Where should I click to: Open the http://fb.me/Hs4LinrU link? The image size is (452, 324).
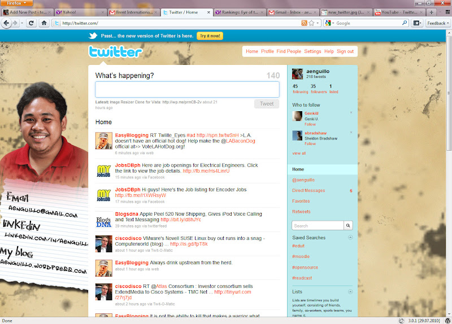(x=206, y=171)
